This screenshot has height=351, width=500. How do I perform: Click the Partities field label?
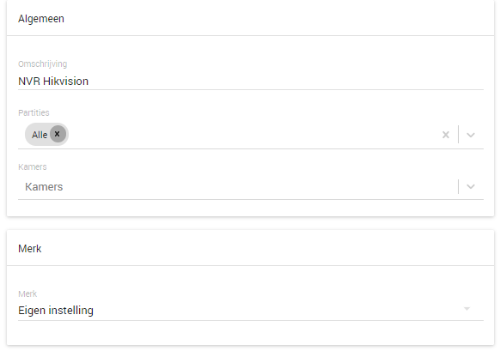tap(34, 112)
